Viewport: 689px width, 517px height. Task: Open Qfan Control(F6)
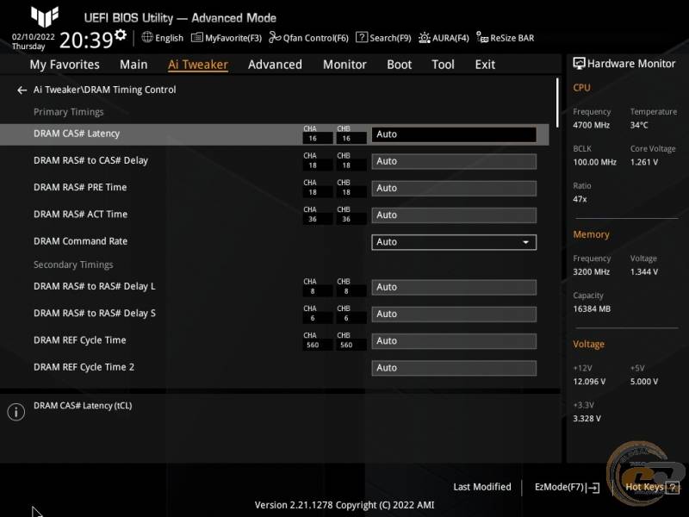pos(308,38)
